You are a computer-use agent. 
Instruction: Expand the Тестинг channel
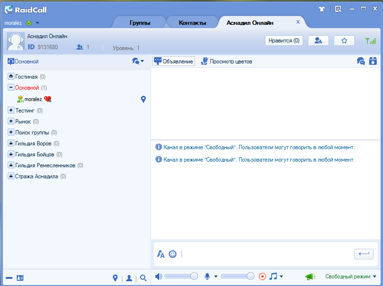11,110
